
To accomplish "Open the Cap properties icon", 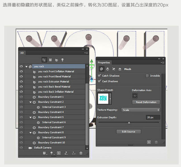I will 114,69.
